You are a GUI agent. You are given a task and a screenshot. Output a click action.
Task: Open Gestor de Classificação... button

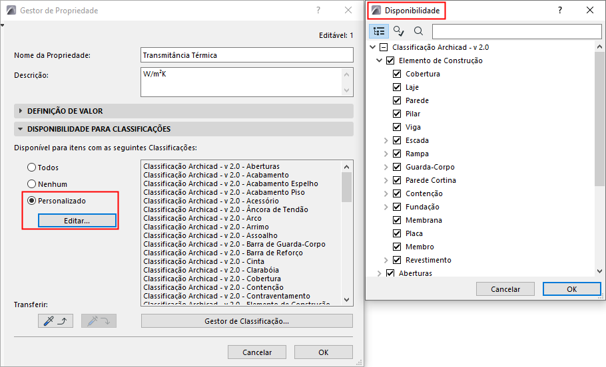[x=246, y=321]
